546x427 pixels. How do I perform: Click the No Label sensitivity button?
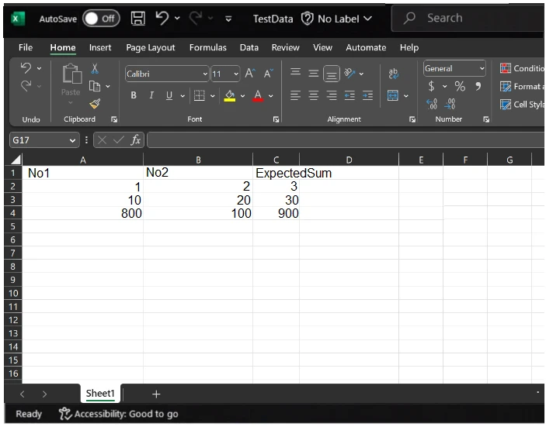(x=336, y=18)
